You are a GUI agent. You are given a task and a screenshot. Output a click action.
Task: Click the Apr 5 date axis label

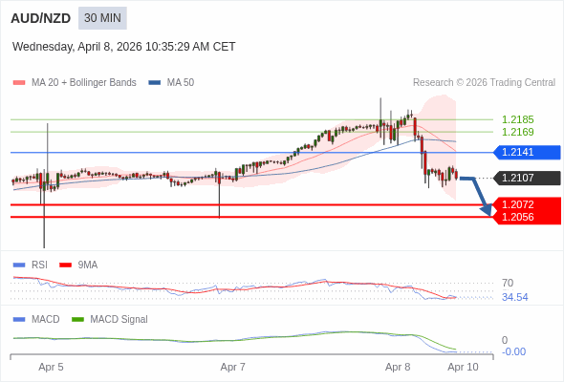tap(51, 368)
